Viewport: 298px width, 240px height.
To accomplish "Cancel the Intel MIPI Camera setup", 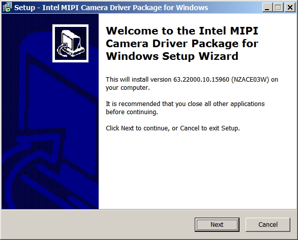I will [x=268, y=225].
